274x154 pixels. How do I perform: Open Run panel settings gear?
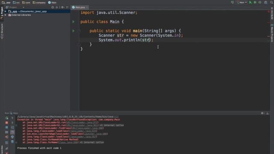pyautogui.click(x=262, y=113)
